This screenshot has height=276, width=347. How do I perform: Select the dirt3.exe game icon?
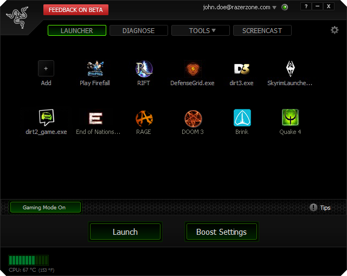tap(242, 69)
